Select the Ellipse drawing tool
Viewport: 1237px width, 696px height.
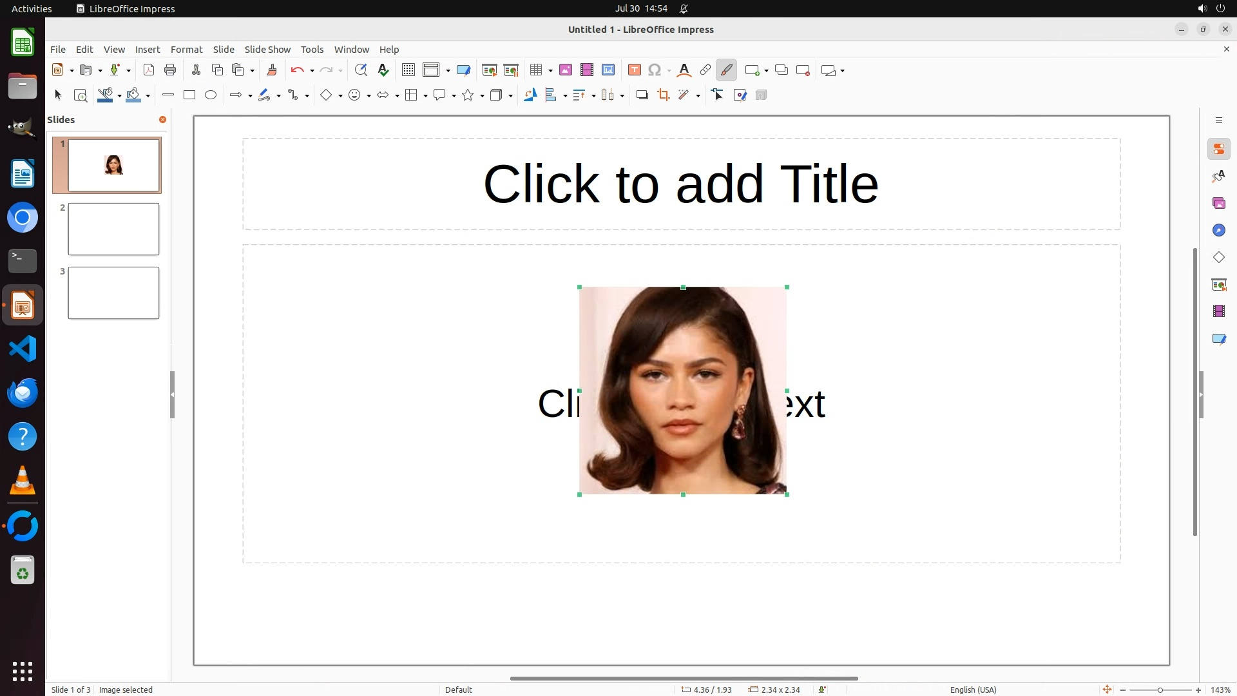(211, 95)
